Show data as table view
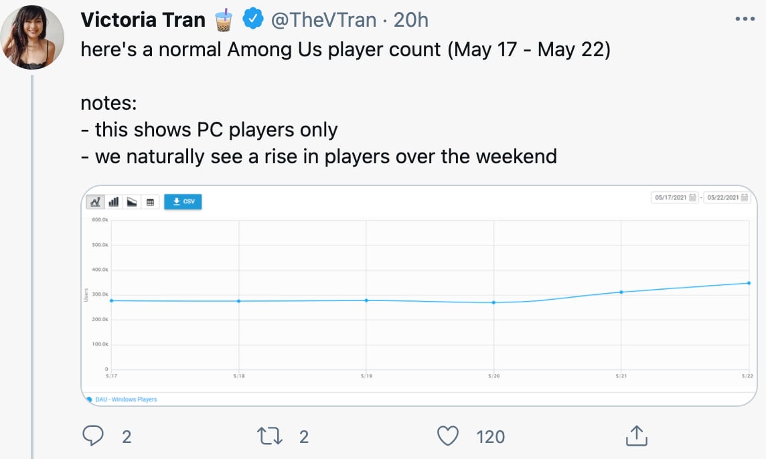The image size is (766, 459). (151, 201)
